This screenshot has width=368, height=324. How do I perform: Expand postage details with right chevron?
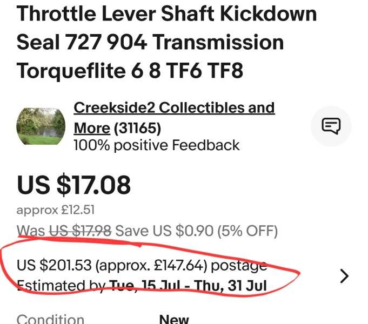pyautogui.click(x=344, y=276)
